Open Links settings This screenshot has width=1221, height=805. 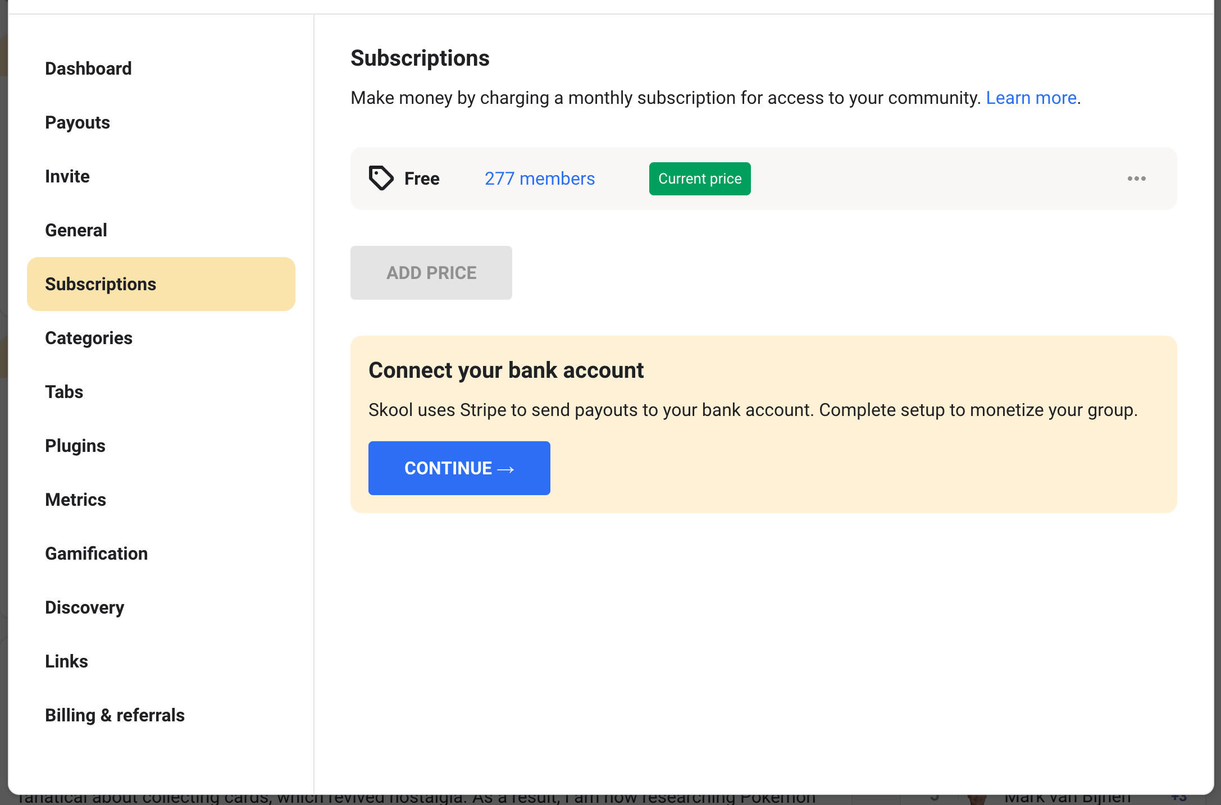(x=66, y=661)
